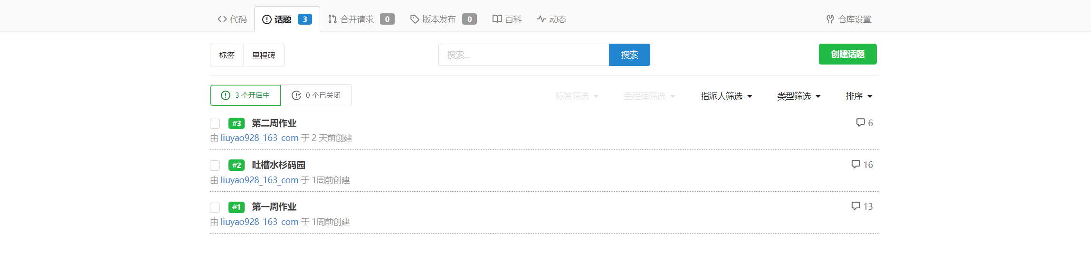The height and width of the screenshot is (279, 1091).
Task: Open the 排序 dropdown
Action: pyautogui.click(x=859, y=96)
